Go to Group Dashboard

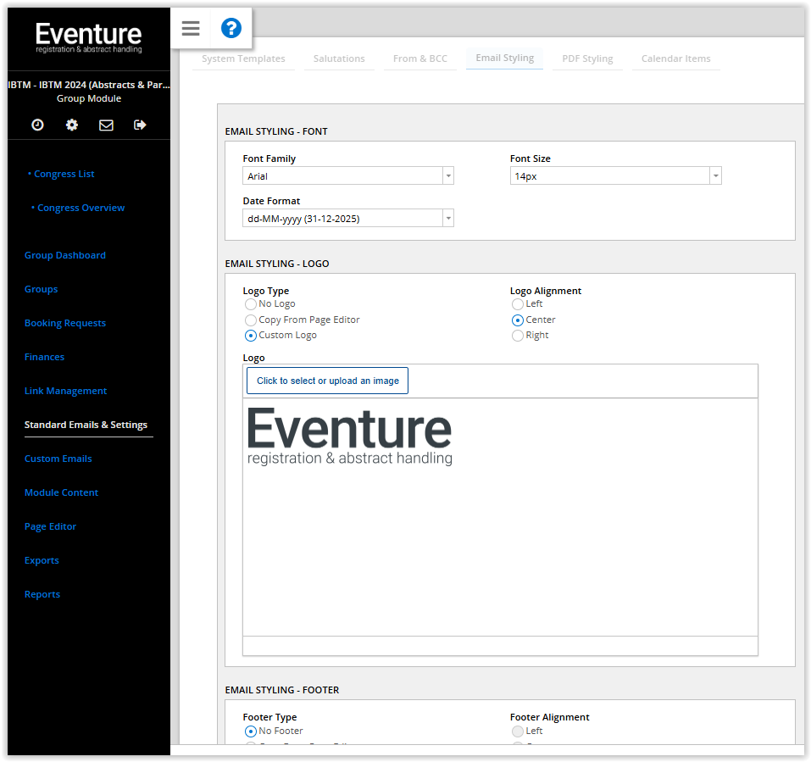click(x=65, y=255)
